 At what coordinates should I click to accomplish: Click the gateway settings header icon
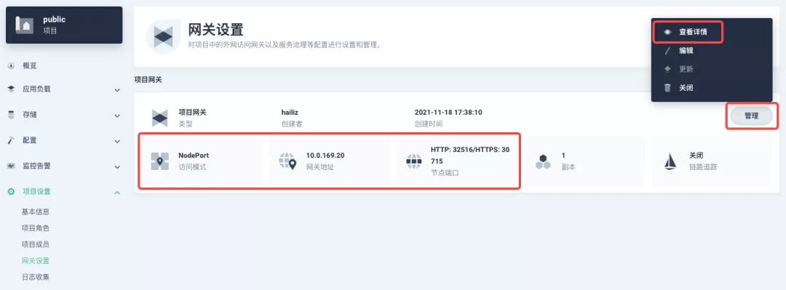pyautogui.click(x=164, y=36)
